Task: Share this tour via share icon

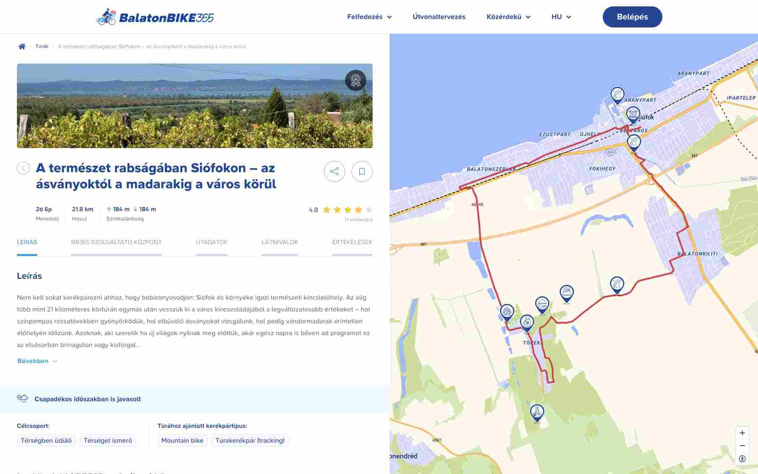Action: point(334,171)
